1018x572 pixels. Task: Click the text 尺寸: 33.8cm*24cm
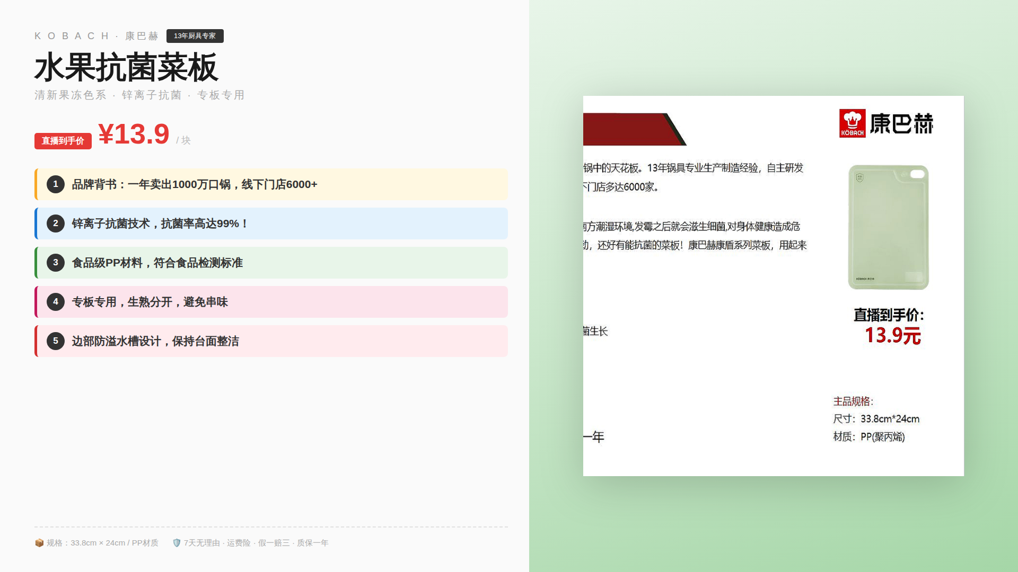click(x=876, y=419)
